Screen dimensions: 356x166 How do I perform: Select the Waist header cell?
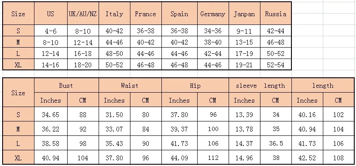point(130,86)
